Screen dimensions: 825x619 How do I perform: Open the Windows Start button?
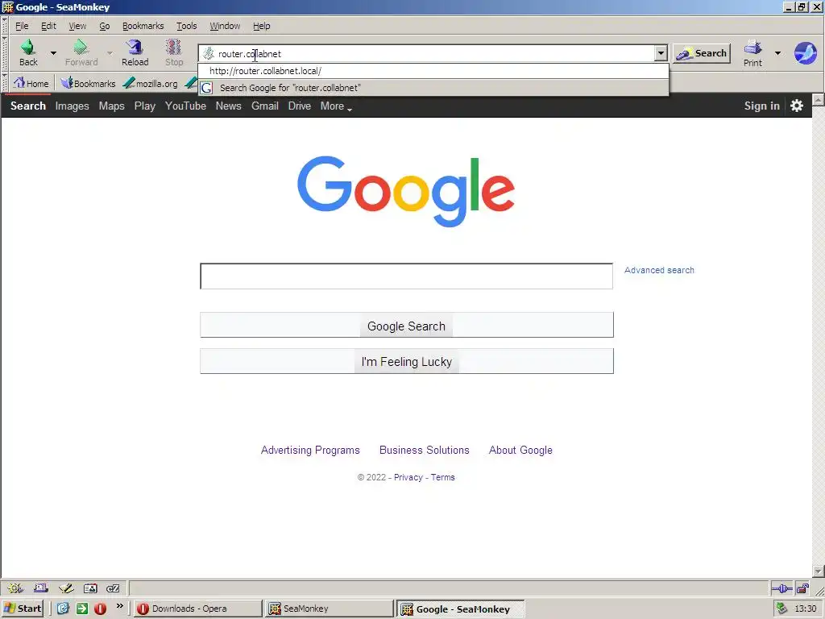[x=23, y=609]
